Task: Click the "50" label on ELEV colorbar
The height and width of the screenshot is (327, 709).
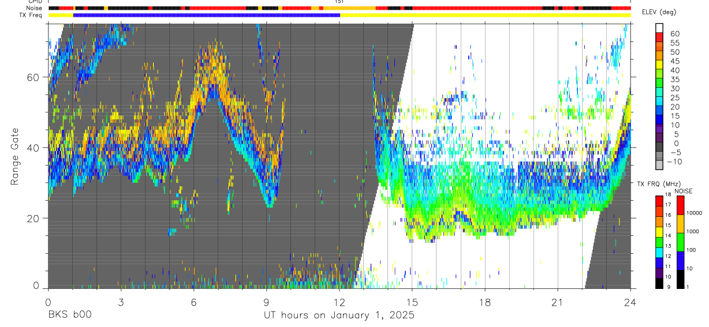Action: point(675,52)
